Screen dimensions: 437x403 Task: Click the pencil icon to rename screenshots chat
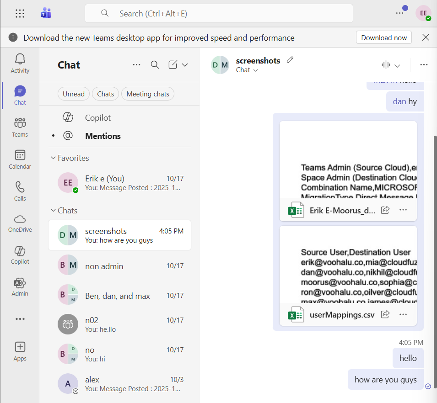point(290,60)
